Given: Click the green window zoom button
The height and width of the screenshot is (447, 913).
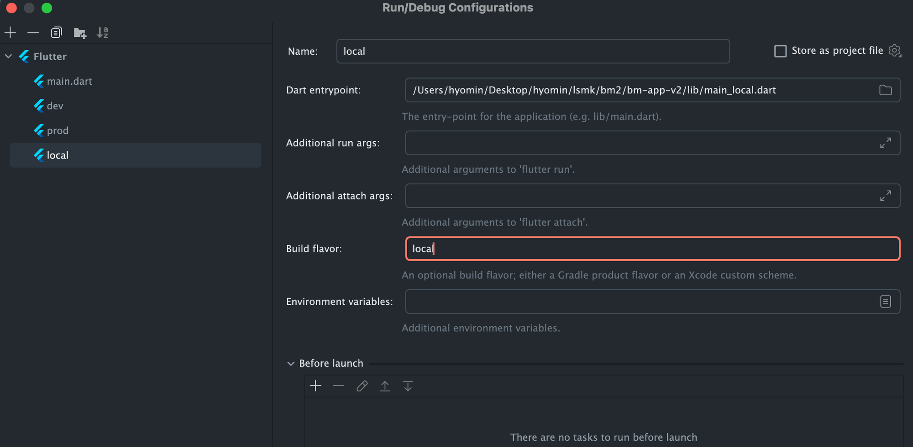Looking at the screenshot, I should [47, 8].
